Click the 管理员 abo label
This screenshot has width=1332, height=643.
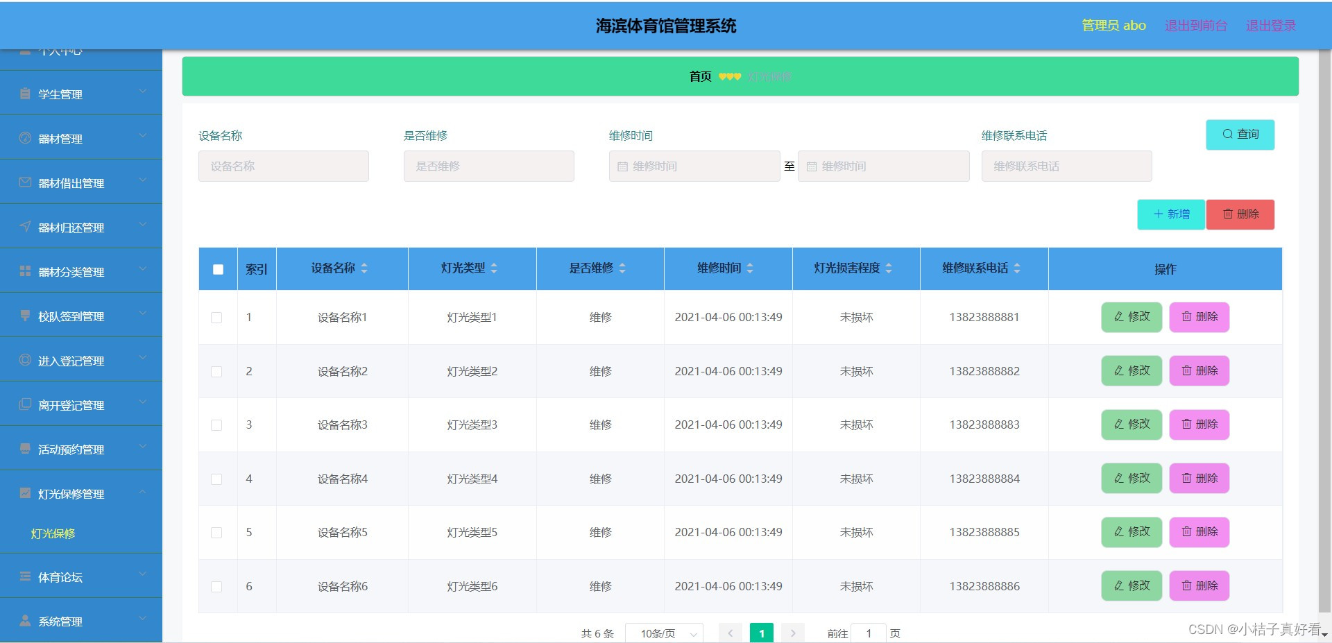1114,26
